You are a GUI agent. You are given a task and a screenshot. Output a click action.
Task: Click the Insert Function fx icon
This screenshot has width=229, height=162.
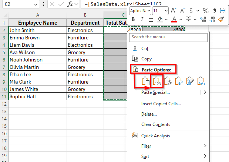tap(70, 4)
